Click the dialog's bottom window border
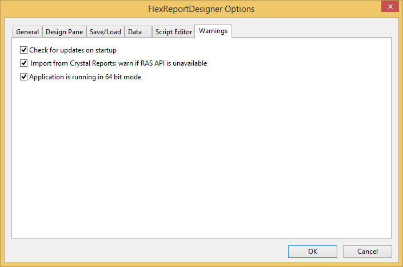403x267 pixels. [201, 265]
